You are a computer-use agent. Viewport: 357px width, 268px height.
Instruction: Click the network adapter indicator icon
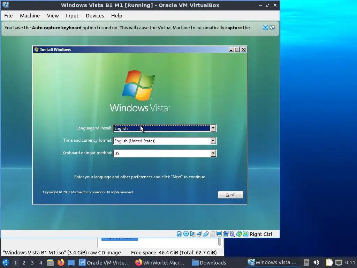coord(199,234)
